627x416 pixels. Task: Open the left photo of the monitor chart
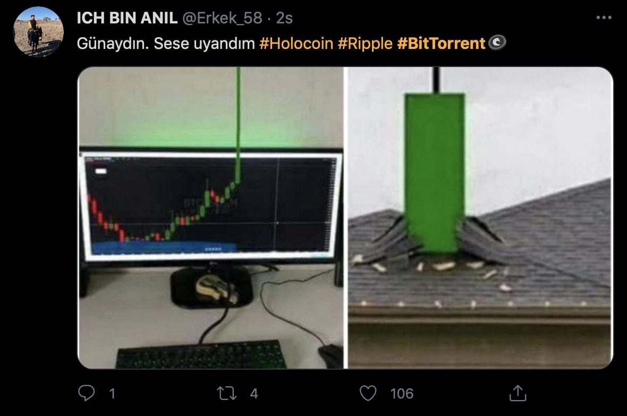pos(210,218)
